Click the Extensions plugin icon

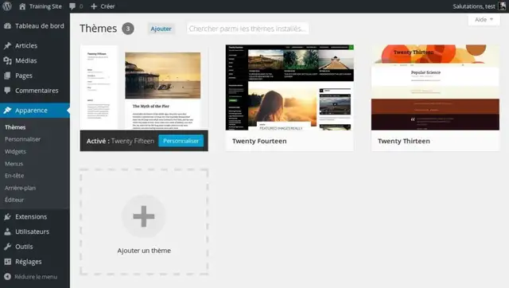(7, 216)
